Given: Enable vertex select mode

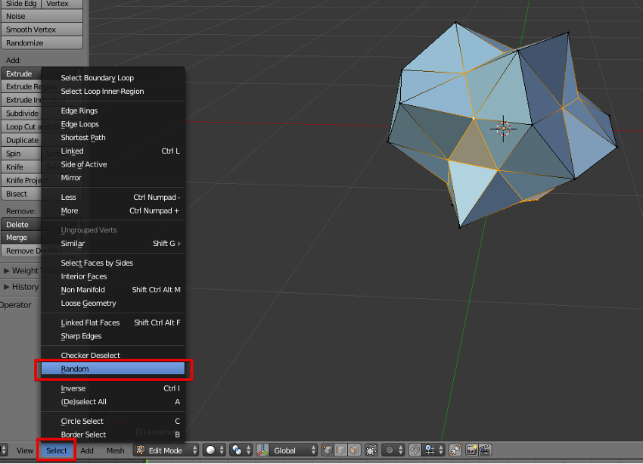Looking at the screenshot, I should coord(327,450).
